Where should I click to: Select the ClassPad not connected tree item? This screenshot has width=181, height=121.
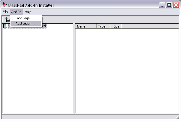pyautogui.click(x=27, y=26)
